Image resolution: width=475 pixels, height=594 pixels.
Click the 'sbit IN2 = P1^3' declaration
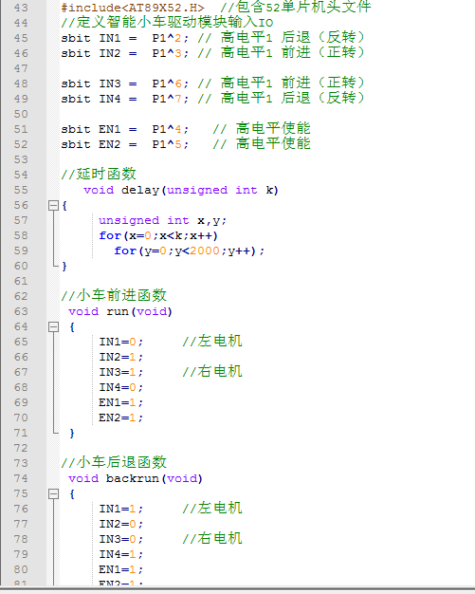(124, 53)
